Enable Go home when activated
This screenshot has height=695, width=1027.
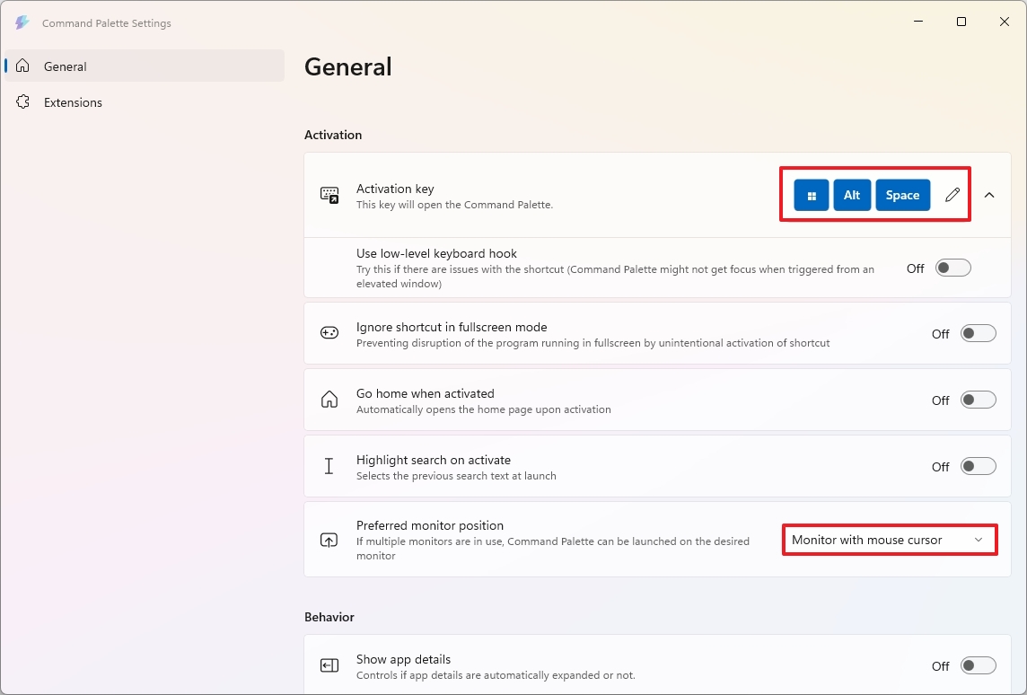[979, 400]
